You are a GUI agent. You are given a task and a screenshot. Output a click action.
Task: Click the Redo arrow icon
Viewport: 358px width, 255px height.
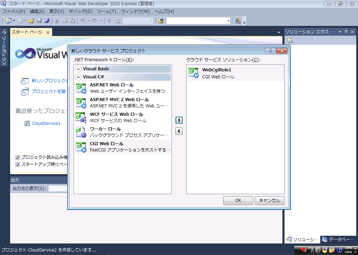pyautogui.click(x=95, y=21)
